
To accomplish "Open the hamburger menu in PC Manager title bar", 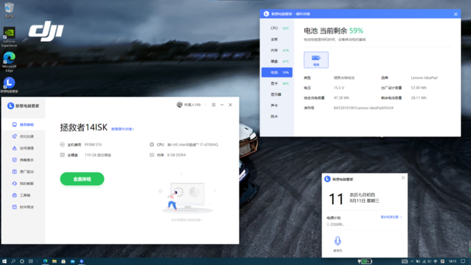I will 213,105.
